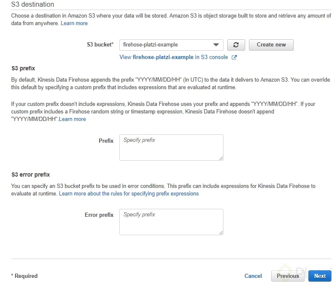
Task: Proceed with the Next button
Action: [x=320, y=276]
